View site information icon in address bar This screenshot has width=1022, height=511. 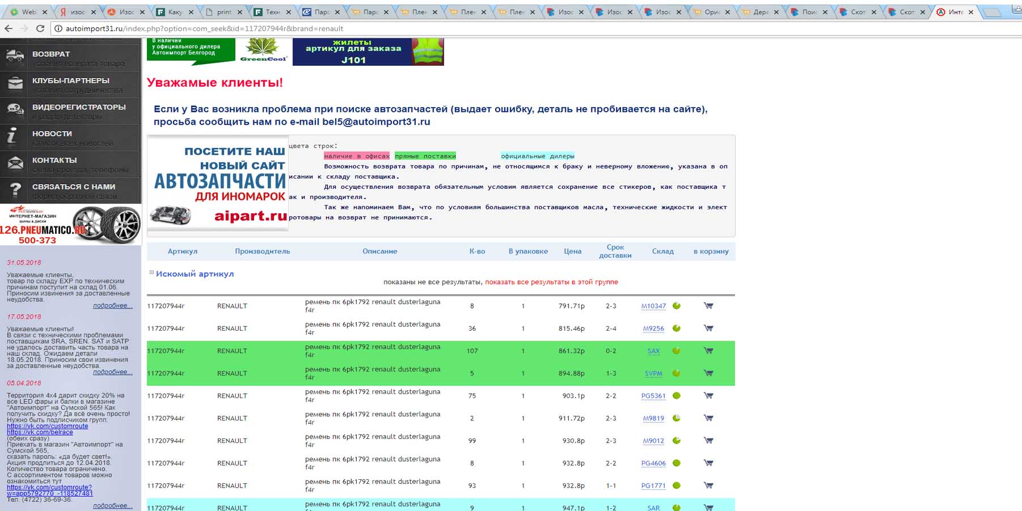(x=58, y=28)
